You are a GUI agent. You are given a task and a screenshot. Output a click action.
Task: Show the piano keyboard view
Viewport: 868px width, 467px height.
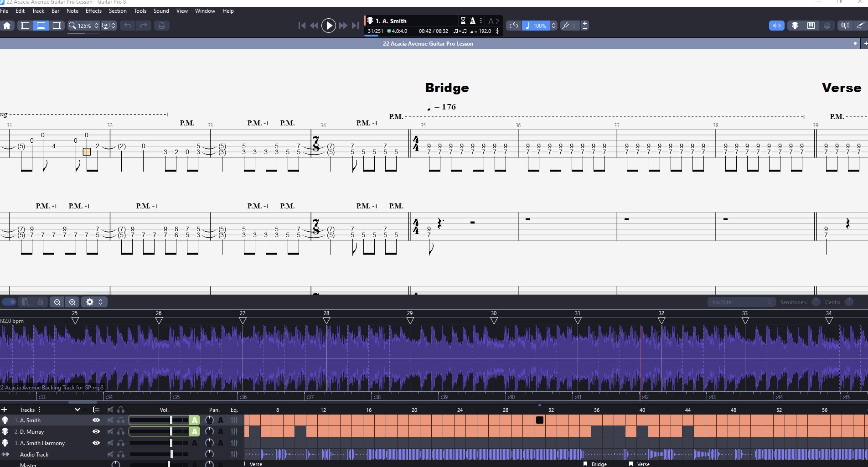pyautogui.click(x=811, y=26)
